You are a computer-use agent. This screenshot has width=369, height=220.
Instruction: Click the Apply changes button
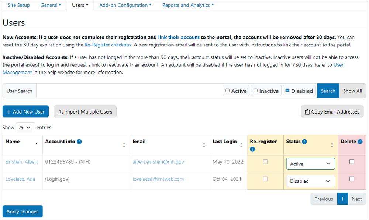(23, 212)
